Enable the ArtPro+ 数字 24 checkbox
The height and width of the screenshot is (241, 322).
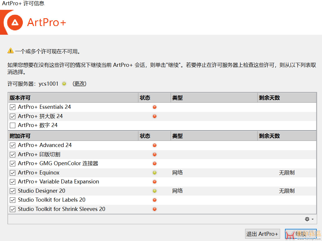(x=12, y=125)
